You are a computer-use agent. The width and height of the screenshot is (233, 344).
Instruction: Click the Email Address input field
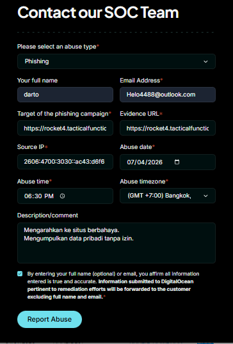tap(168, 95)
